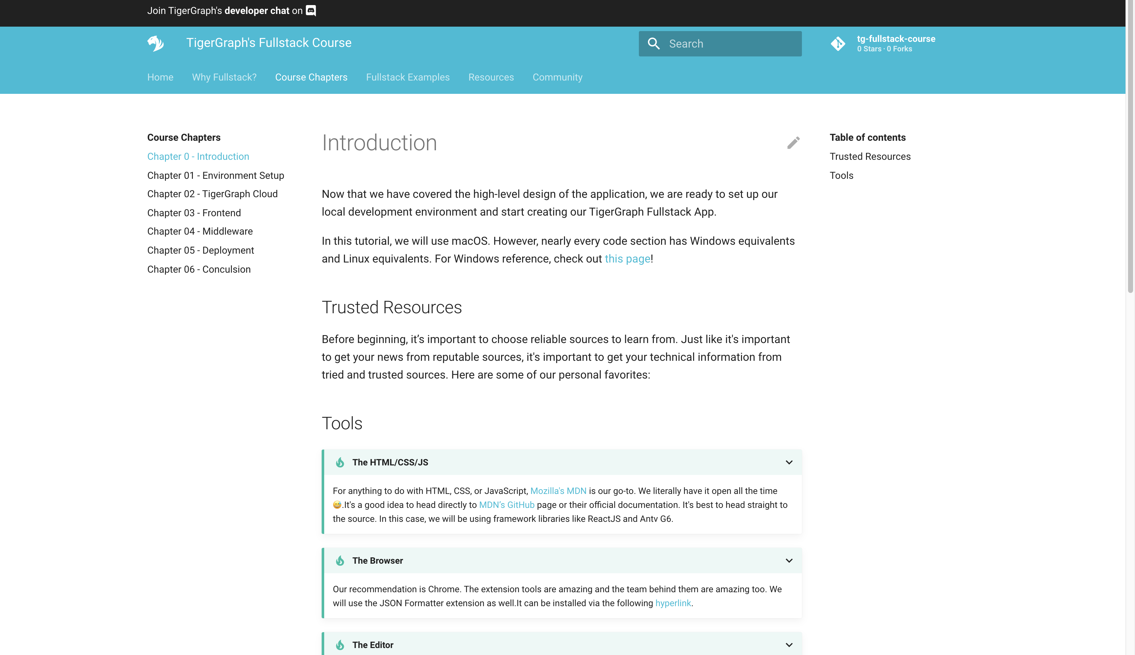
Task: Open Chapter 05 - Deployment
Action: (x=200, y=250)
